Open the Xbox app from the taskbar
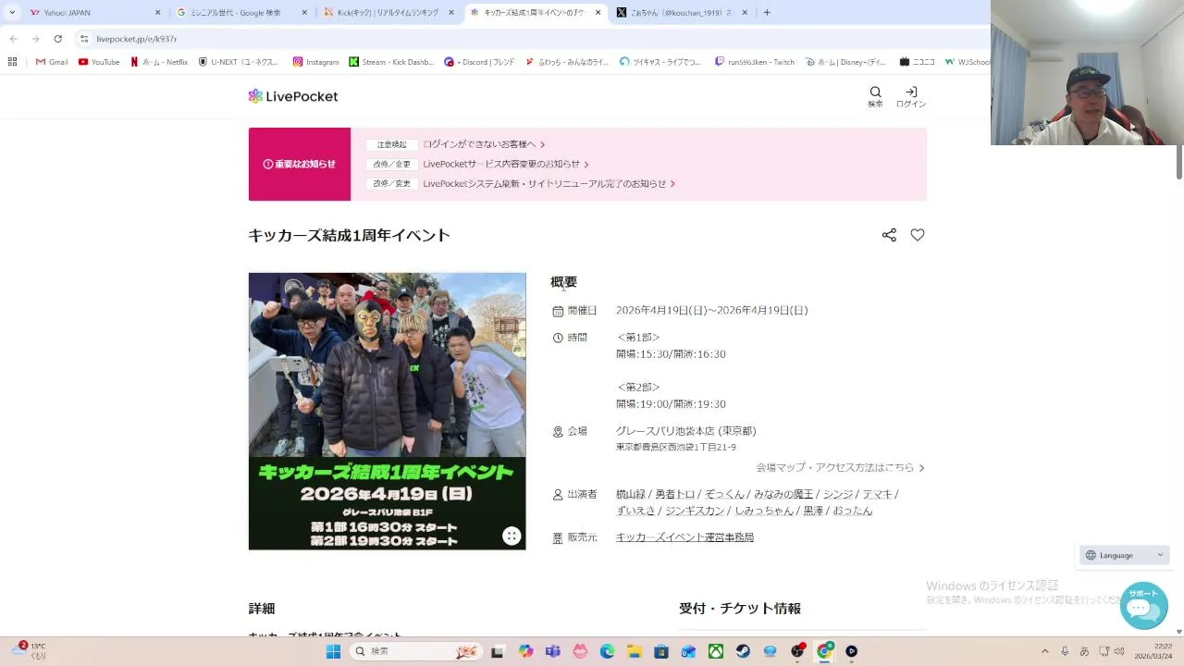This screenshot has width=1184, height=666. click(716, 651)
